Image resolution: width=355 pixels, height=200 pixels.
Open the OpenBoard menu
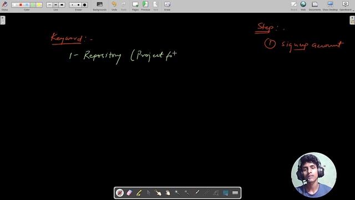pos(346,6)
